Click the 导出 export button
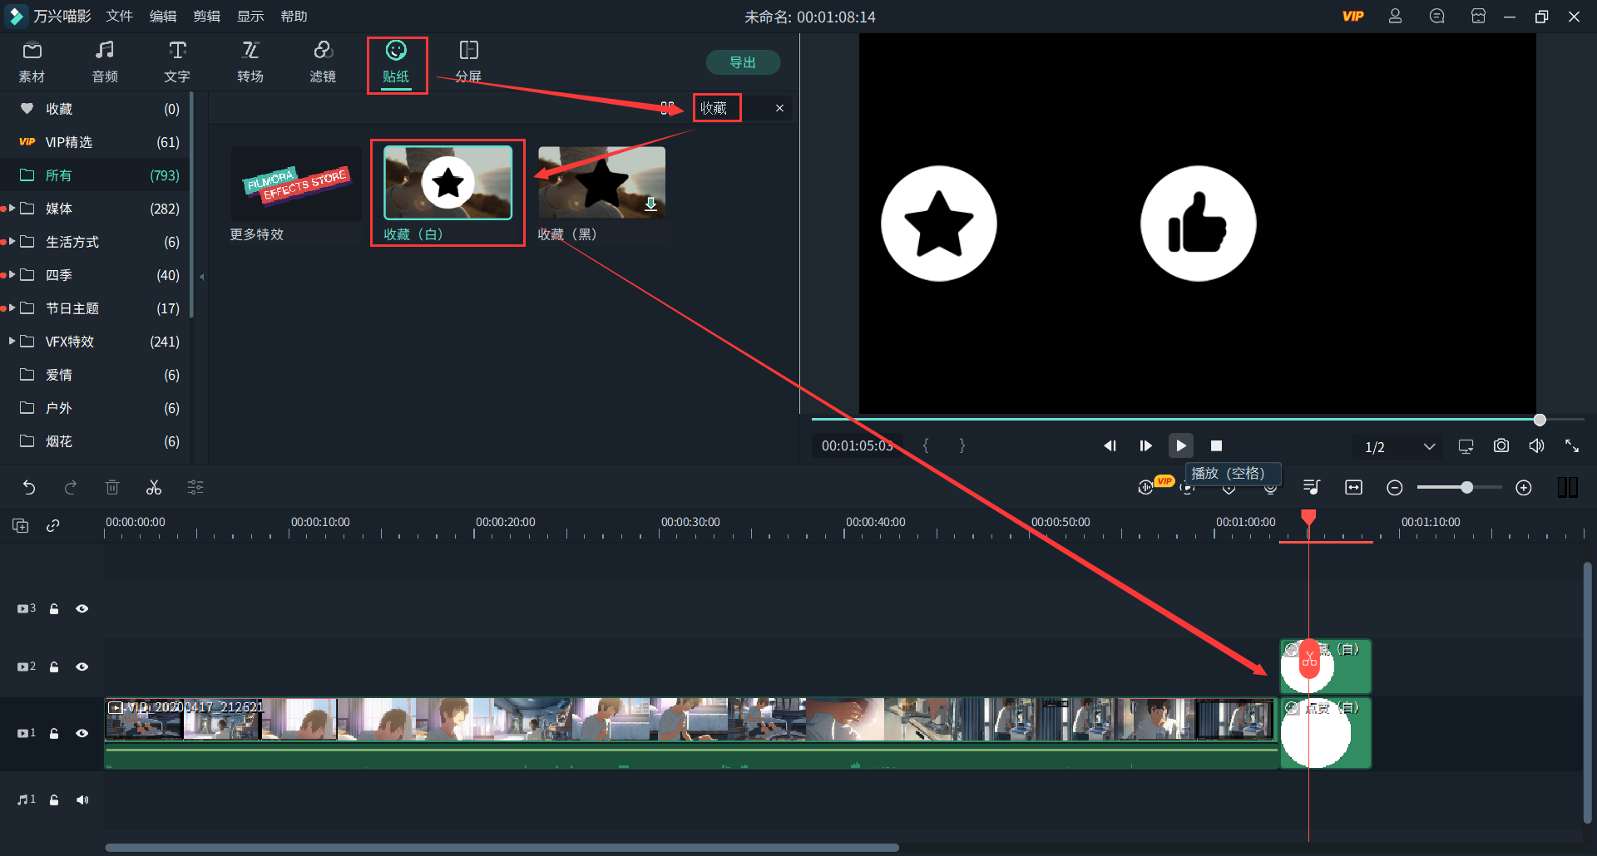 (742, 62)
